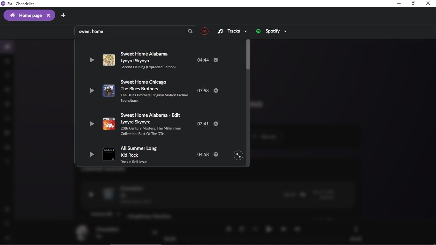Click Spotify icon on Sweet Home Chicago row
The image size is (436, 245).
pyautogui.click(x=216, y=91)
